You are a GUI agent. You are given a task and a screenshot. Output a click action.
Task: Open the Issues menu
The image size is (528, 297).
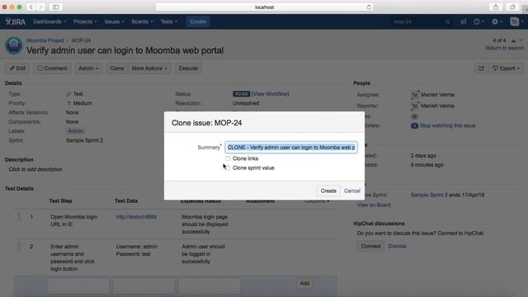click(114, 21)
